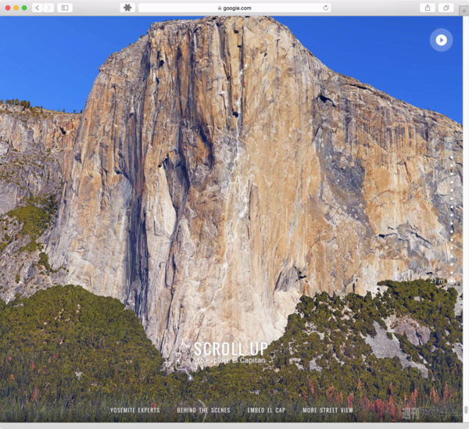Minimize the Safari window with yellow button
Viewport: 469px width, 429px height.
tap(16, 8)
